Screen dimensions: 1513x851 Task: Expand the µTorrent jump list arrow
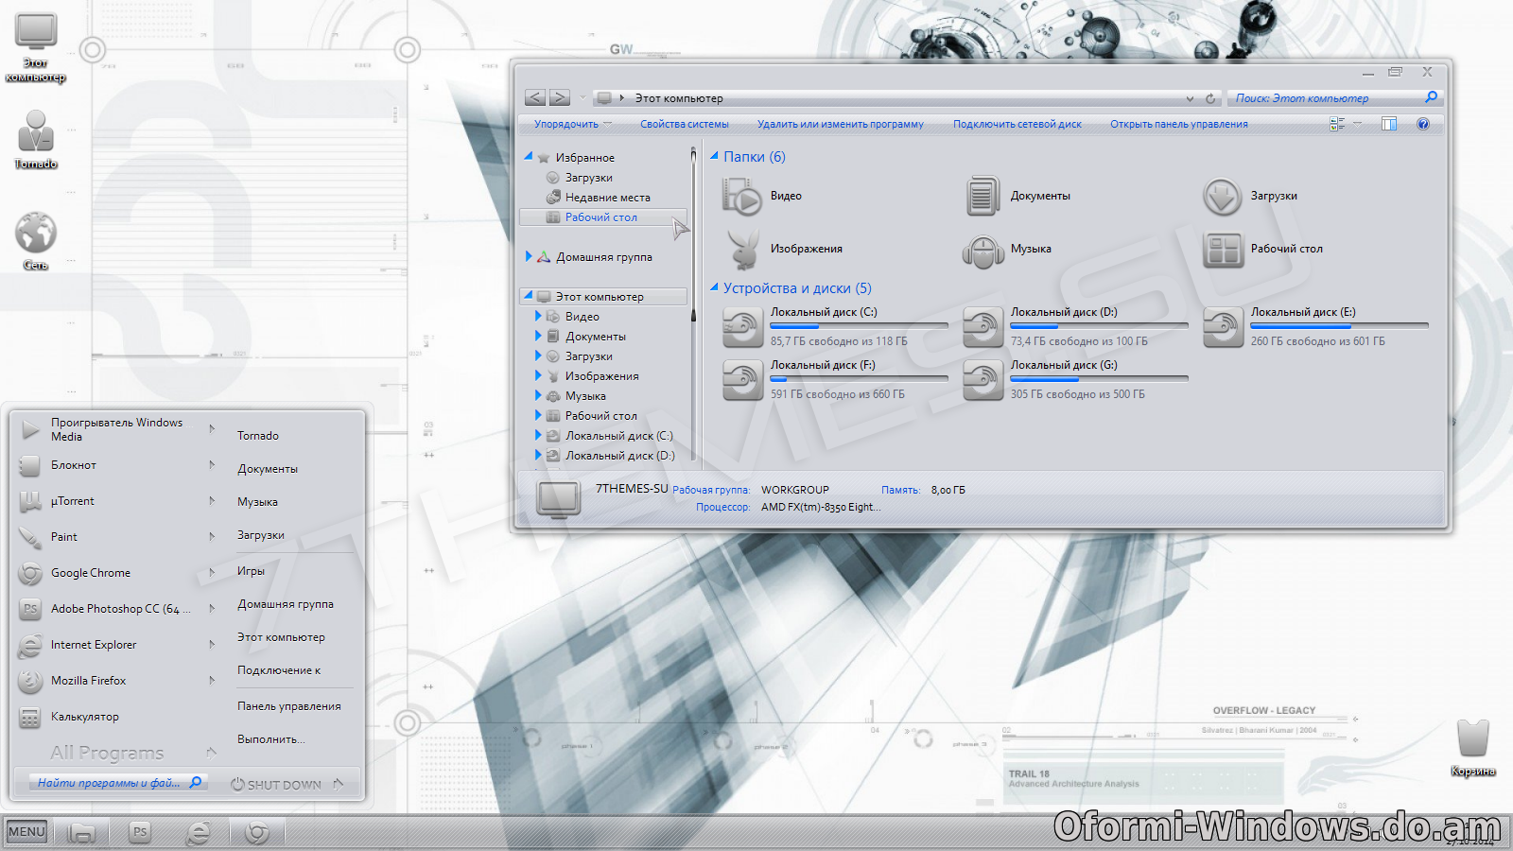pos(212,500)
